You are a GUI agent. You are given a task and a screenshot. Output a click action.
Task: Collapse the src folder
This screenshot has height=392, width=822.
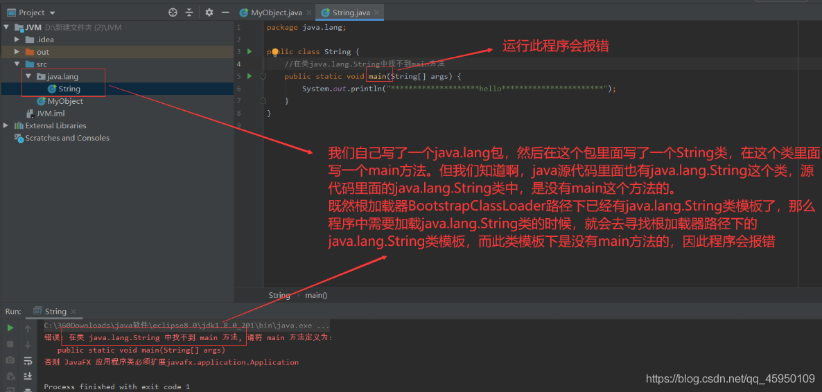click(x=17, y=64)
